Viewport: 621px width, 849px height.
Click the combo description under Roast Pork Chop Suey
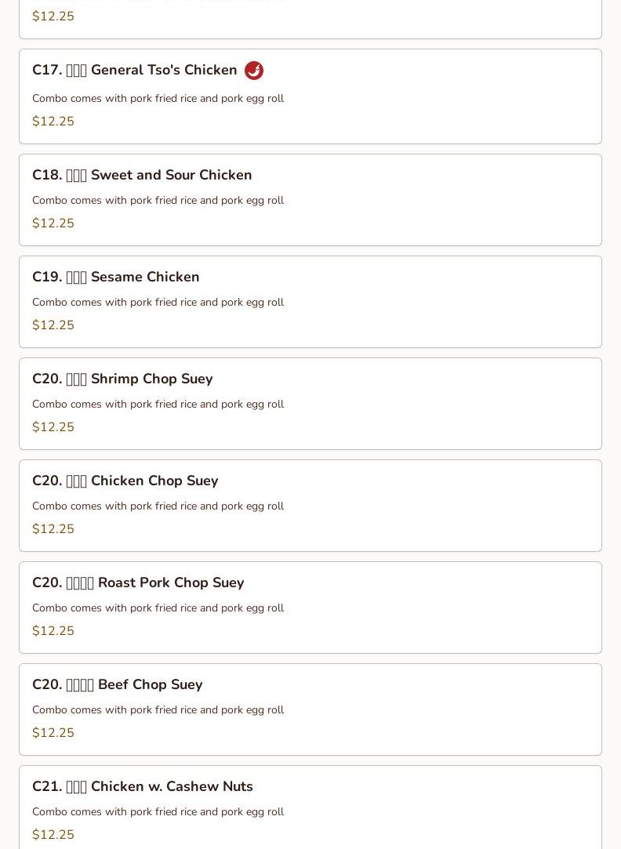[158, 608]
